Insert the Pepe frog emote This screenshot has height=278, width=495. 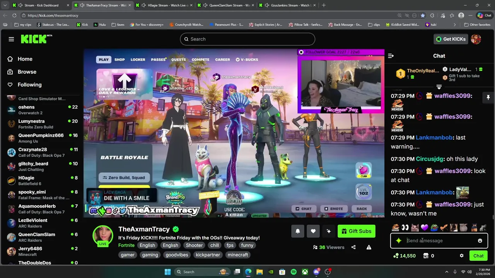pyautogui.click(x=435, y=228)
